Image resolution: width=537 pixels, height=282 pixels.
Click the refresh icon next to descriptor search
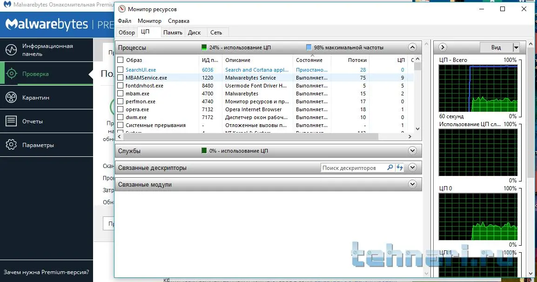[x=400, y=168]
